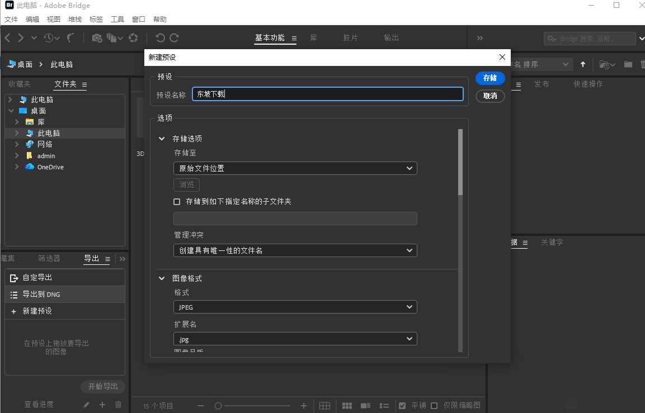
Task: Open the 扩展名 .jpg dropdown
Action: point(295,339)
